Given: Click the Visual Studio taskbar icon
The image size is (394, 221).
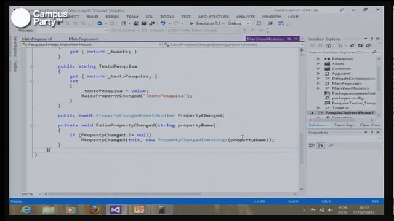Looking at the screenshot, I should click(x=116, y=210).
